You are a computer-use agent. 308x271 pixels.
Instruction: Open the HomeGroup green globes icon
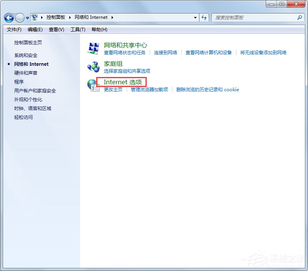[x=93, y=67]
